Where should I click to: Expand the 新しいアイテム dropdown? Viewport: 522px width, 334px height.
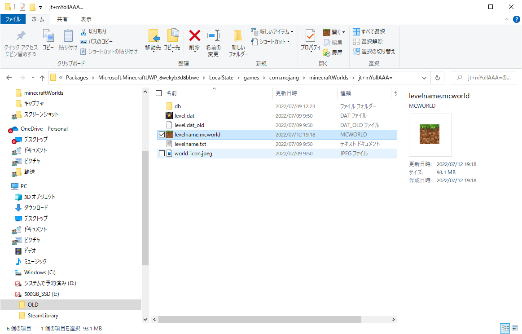pyautogui.click(x=292, y=32)
